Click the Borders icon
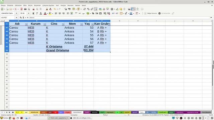Viewport: 214px width, 120px height. (121, 13)
